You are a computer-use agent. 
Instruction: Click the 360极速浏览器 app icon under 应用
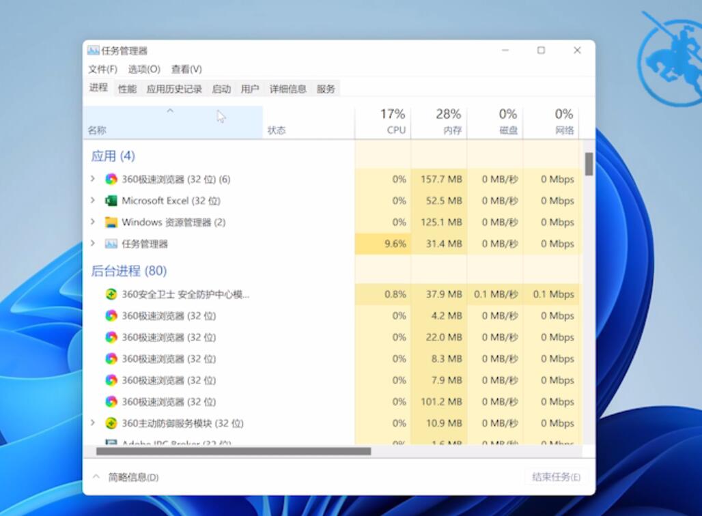(x=111, y=180)
